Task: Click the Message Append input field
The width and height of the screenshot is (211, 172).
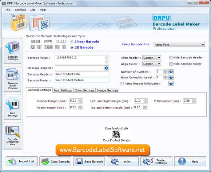Action: [79, 68]
